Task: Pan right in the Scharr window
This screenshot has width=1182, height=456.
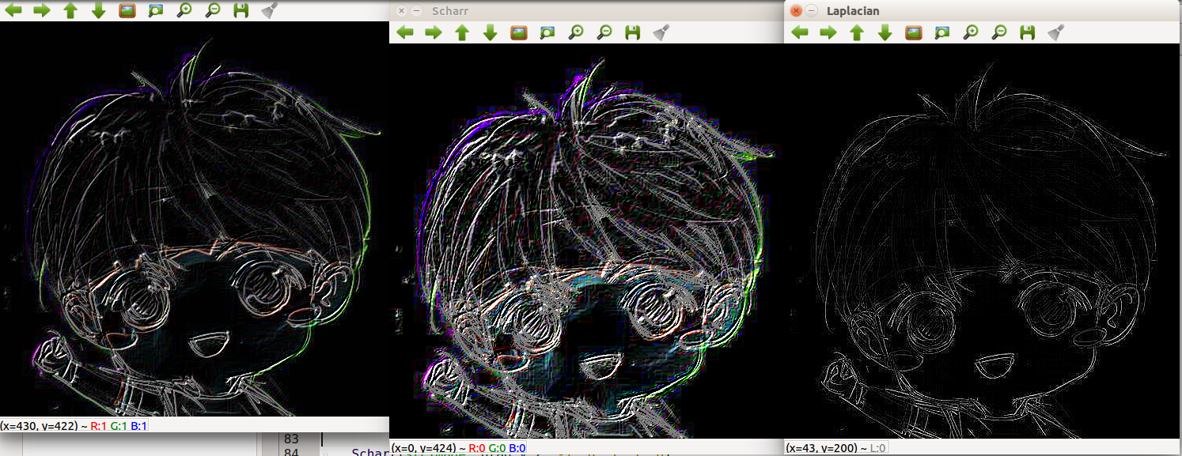Action: click(434, 32)
